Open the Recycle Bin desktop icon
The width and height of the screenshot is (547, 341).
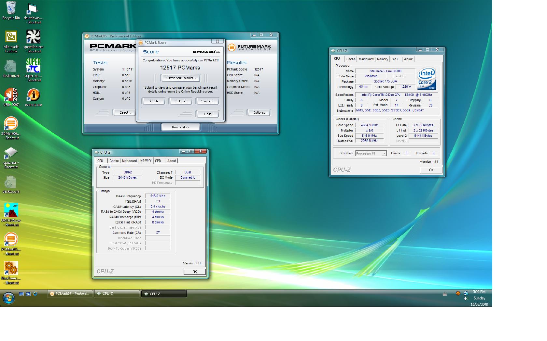11,10
